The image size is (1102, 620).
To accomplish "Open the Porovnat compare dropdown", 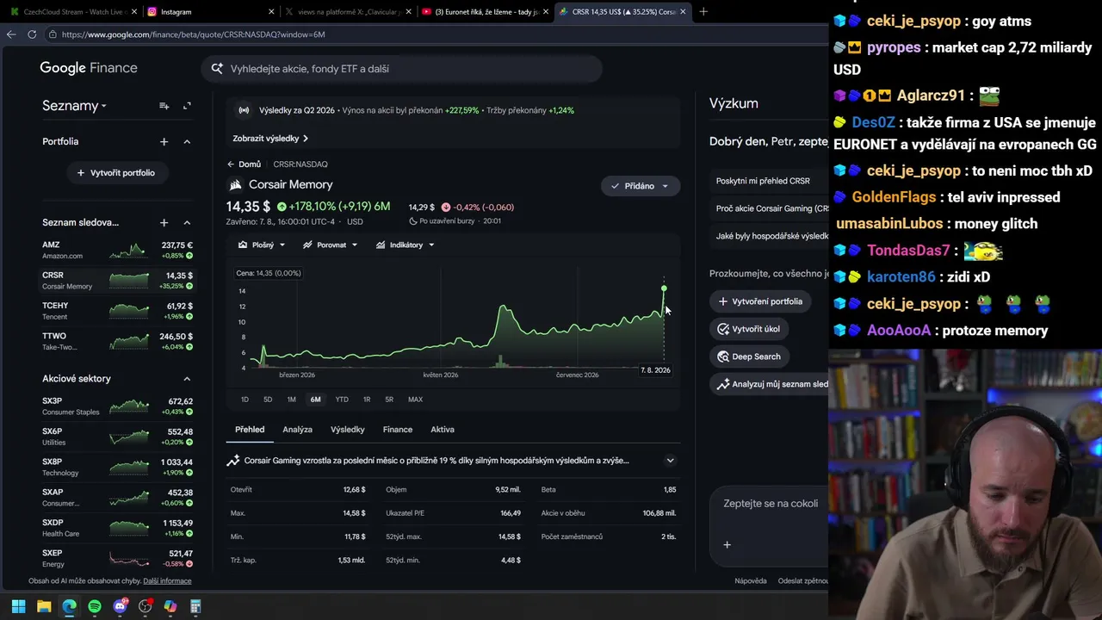I will [331, 245].
